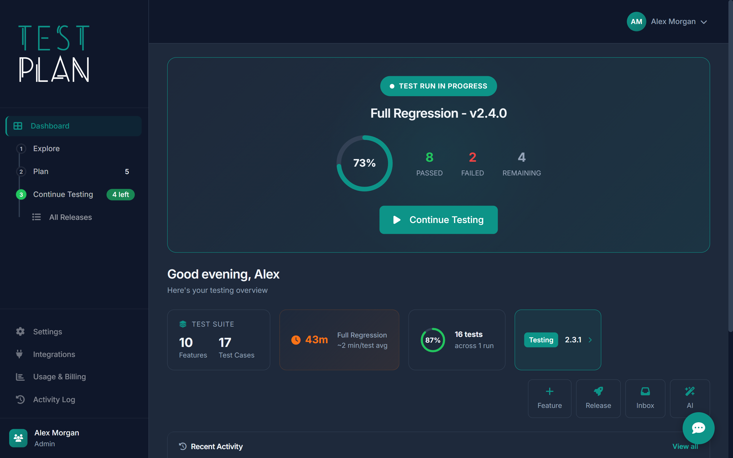Click the 73% progress ring

pos(364,163)
